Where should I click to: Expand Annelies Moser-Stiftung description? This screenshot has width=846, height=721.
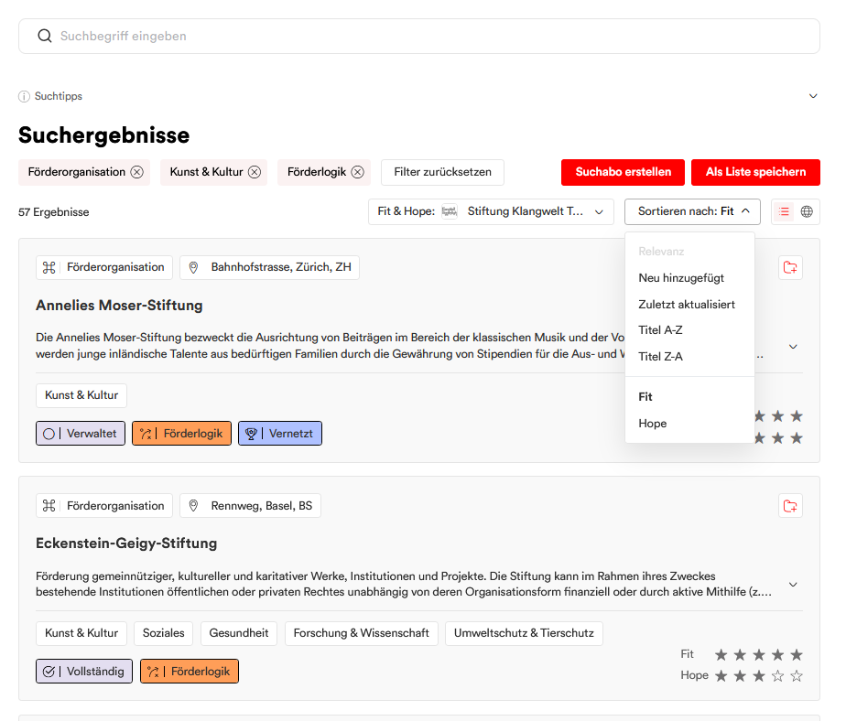click(793, 346)
